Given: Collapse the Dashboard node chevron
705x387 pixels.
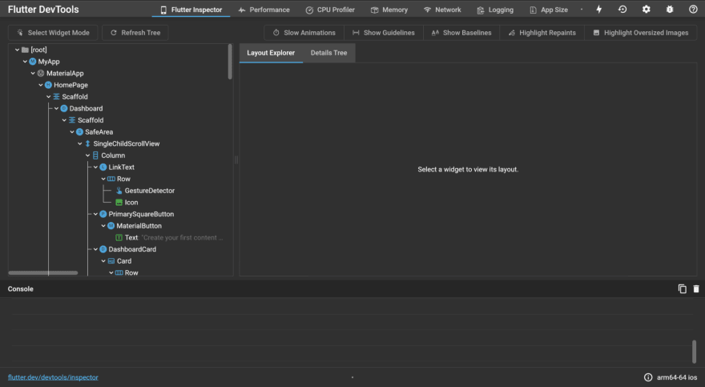Looking at the screenshot, I should (56, 108).
